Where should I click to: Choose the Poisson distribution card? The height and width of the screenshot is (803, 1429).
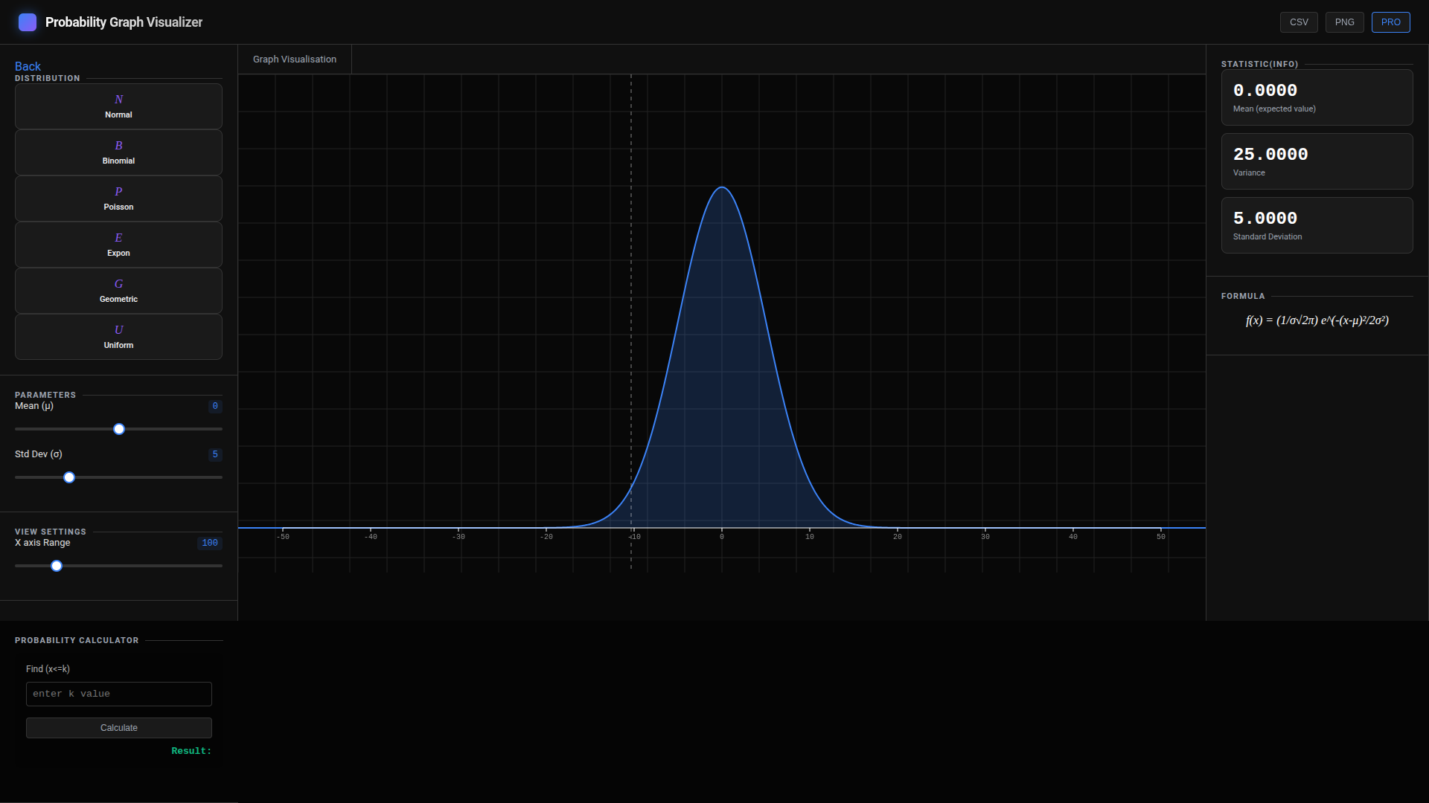click(x=118, y=199)
